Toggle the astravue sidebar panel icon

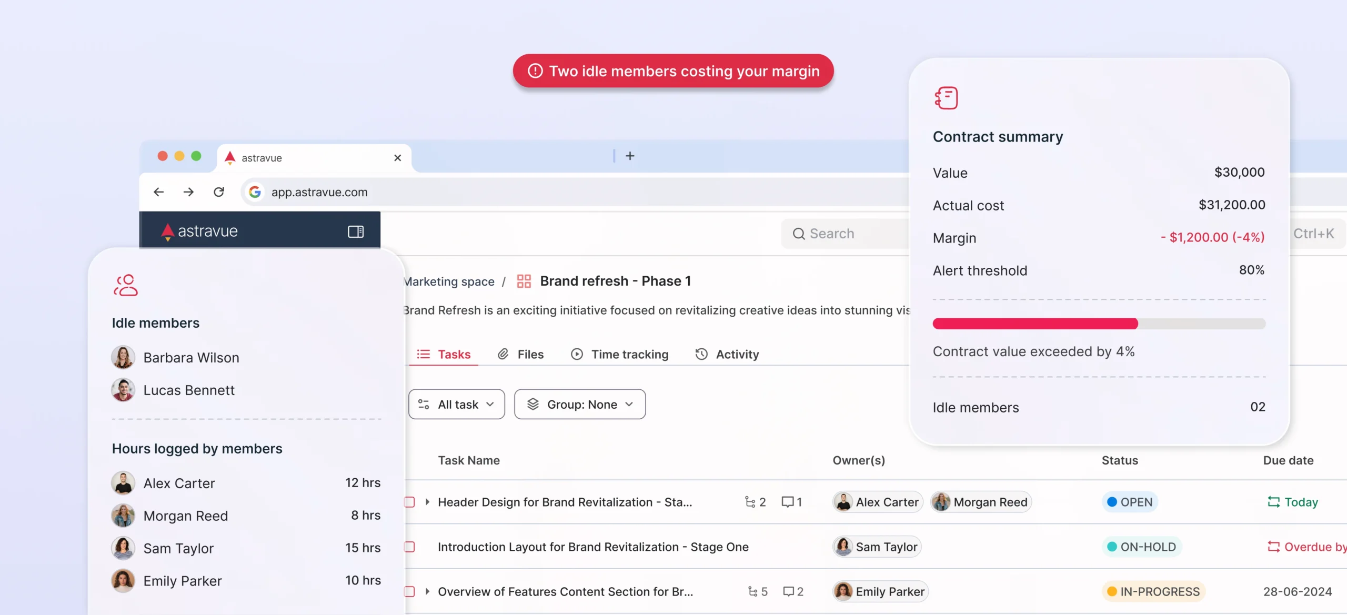pos(356,231)
